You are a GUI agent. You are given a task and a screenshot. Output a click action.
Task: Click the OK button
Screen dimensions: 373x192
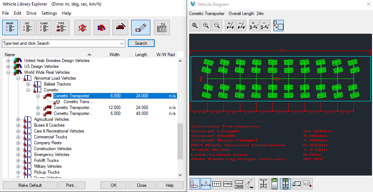point(114,185)
